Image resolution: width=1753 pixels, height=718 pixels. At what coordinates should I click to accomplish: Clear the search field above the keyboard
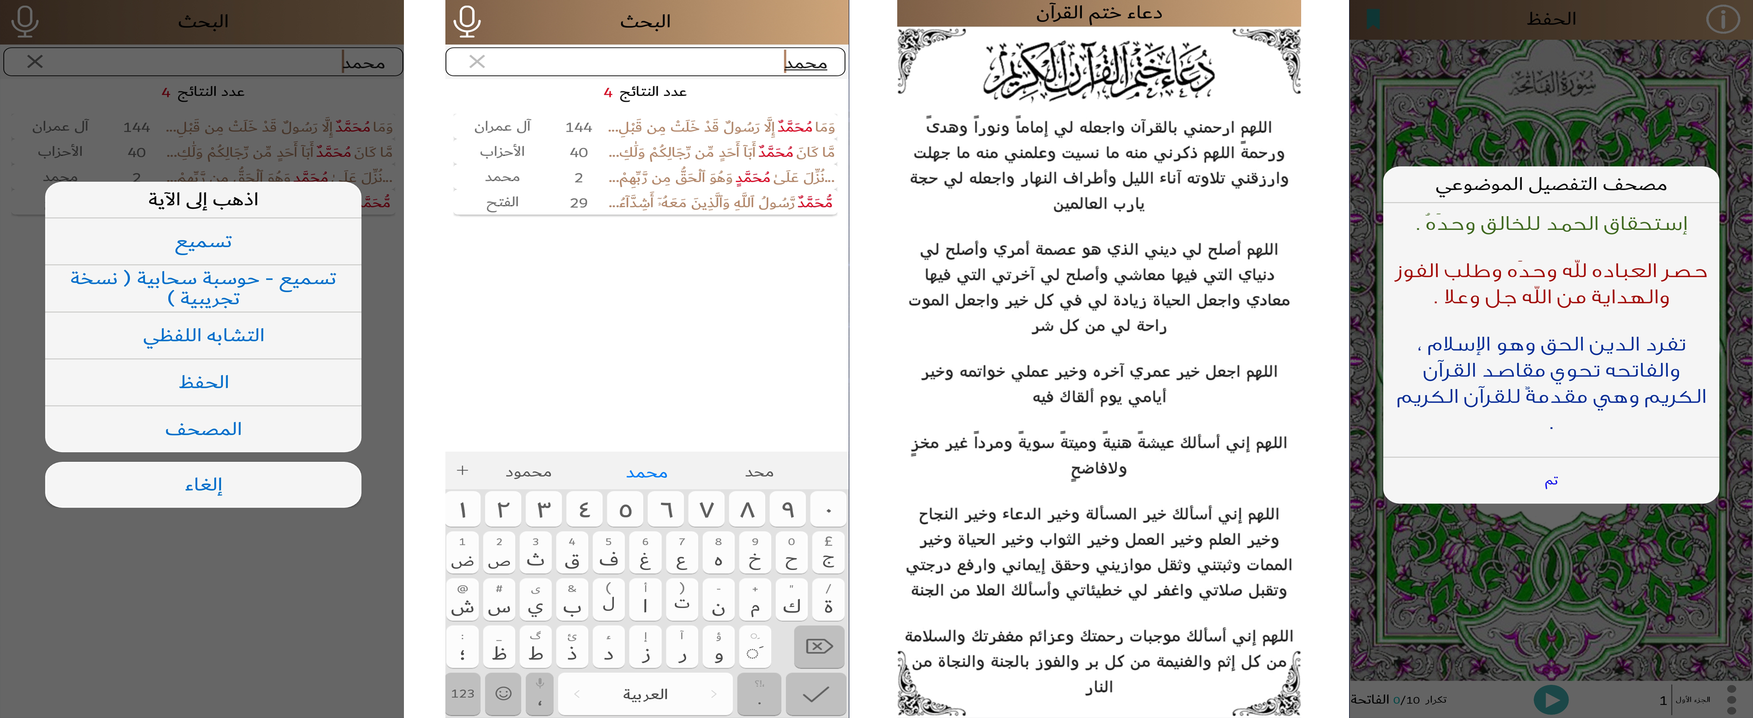pyautogui.click(x=477, y=62)
